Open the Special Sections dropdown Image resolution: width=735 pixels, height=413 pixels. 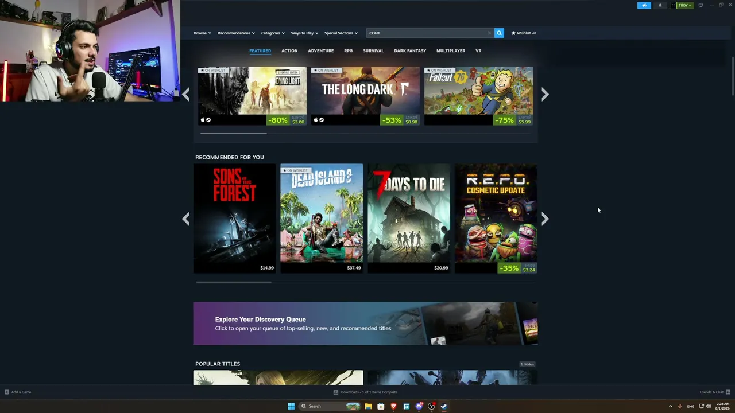(x=341, y=33)
